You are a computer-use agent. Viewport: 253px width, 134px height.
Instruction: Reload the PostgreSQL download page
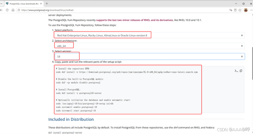click(x=7, y=10)
